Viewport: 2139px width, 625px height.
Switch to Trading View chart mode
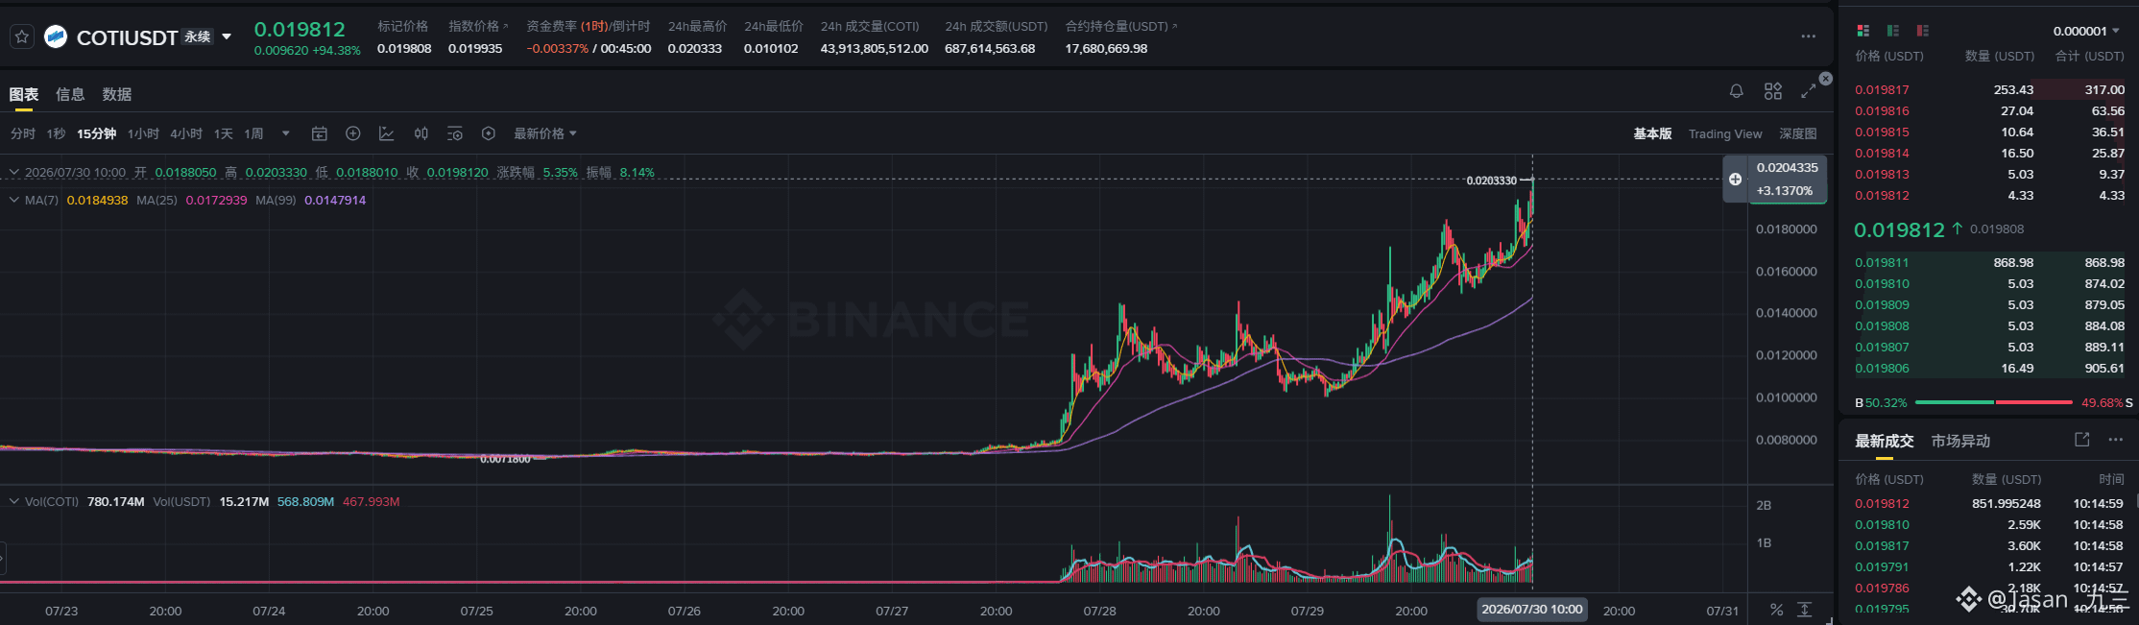point(1725,133)
